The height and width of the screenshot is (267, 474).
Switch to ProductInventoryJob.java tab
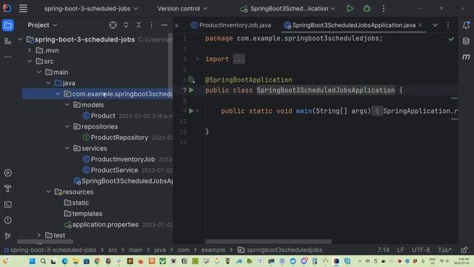click(x=231, y=25)
